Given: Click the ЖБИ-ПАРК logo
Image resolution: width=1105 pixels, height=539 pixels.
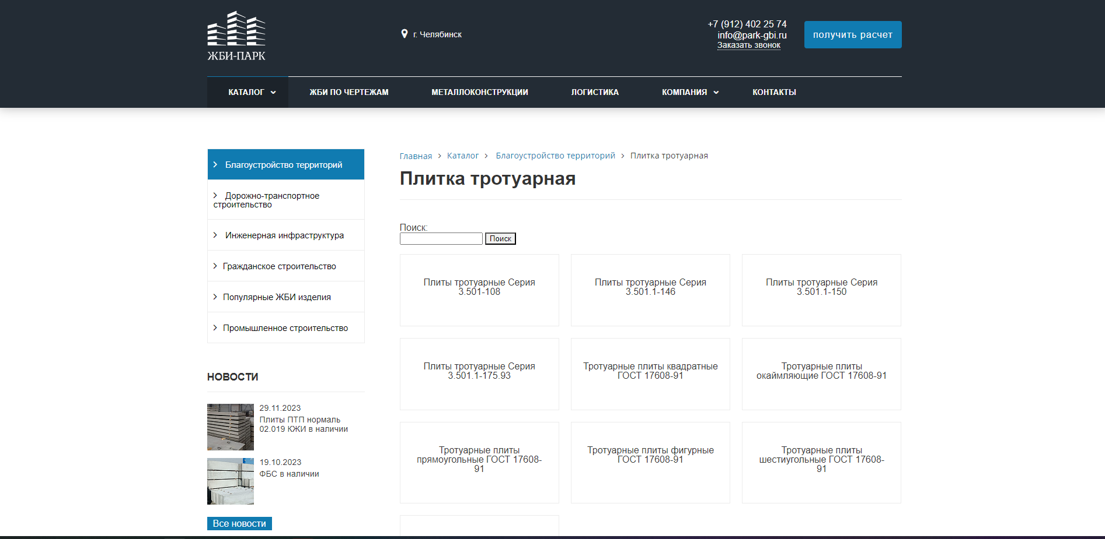Looking at the screenshot, I should [x=235, y=35].
